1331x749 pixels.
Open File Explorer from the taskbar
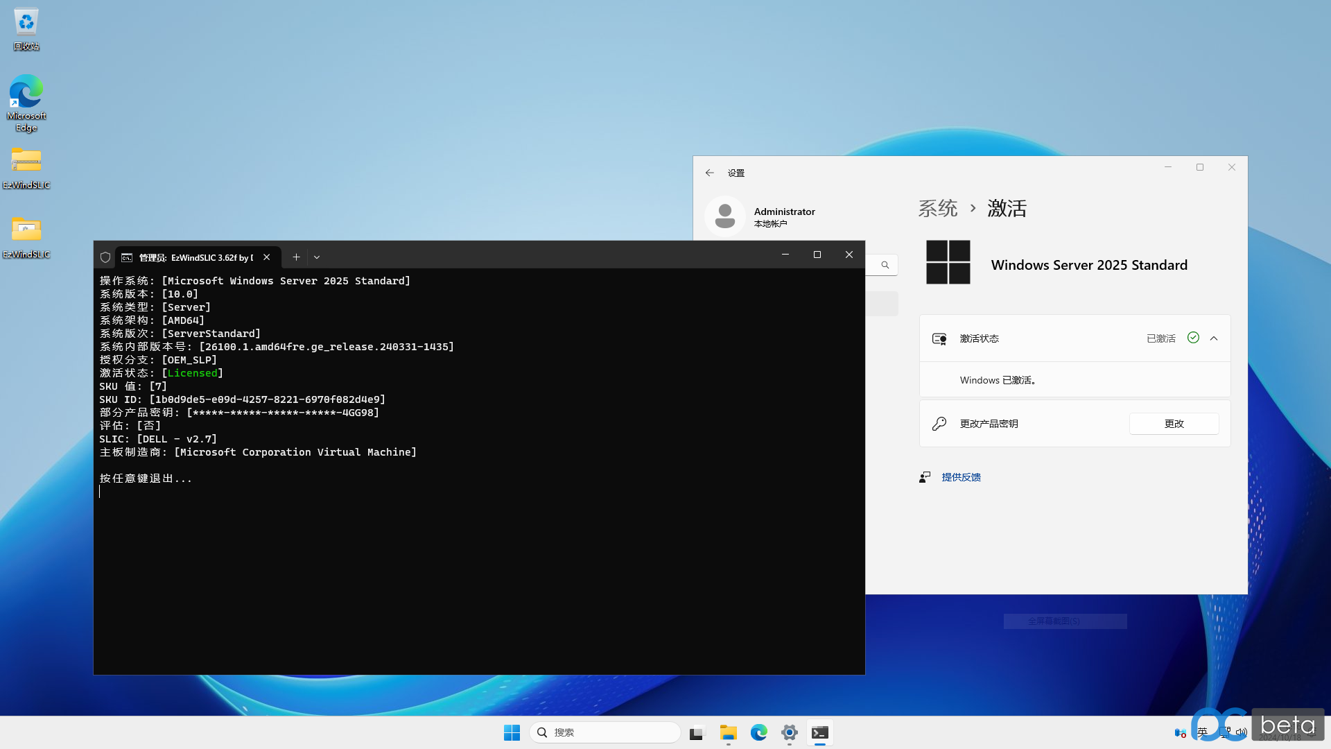[x=728, y=732]
